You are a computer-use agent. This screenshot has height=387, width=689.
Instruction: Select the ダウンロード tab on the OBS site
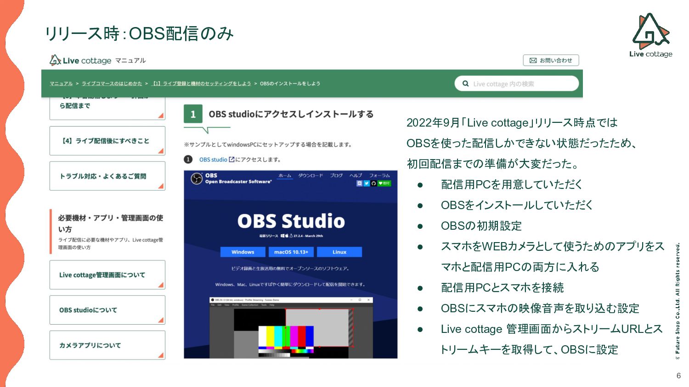[x=311, y=175]
